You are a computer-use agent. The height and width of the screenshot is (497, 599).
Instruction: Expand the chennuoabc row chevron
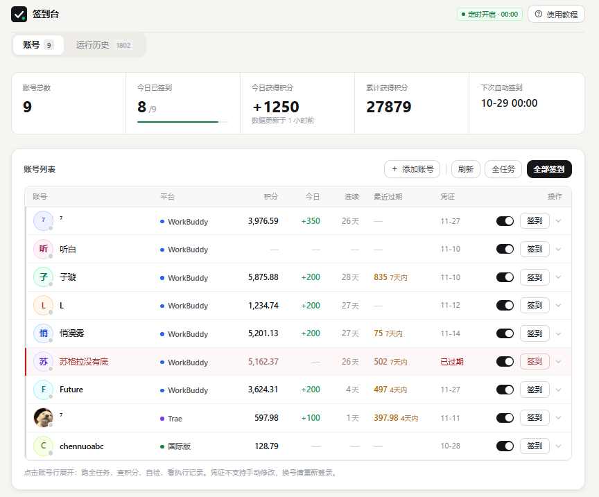(558, 446)
